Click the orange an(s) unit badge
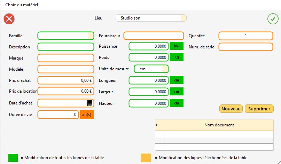Image resolution: width=281 pixels, height=164 pixels. click(87, 114)
